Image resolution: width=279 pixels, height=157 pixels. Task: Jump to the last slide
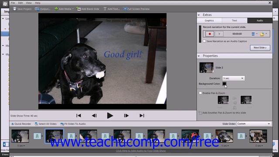click(142, 116)
